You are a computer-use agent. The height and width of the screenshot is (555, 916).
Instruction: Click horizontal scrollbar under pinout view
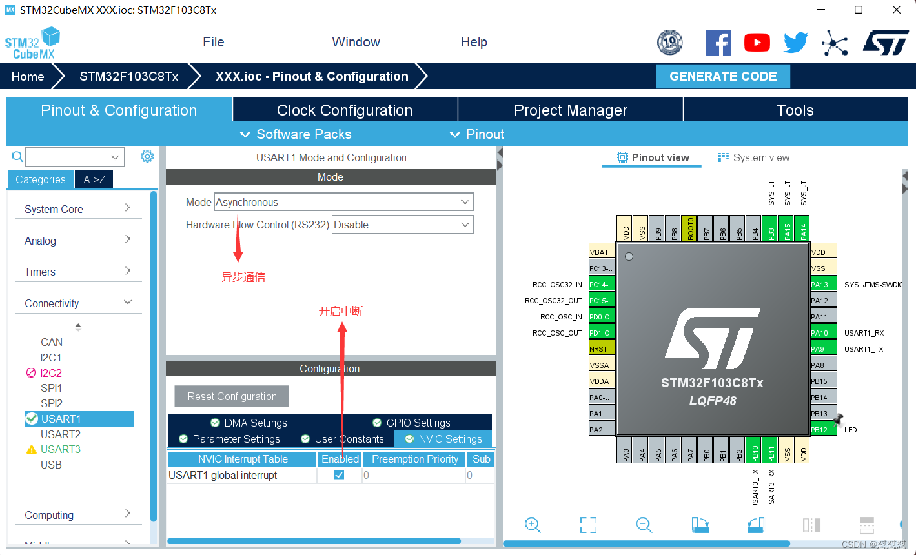[x=646, y=543]
